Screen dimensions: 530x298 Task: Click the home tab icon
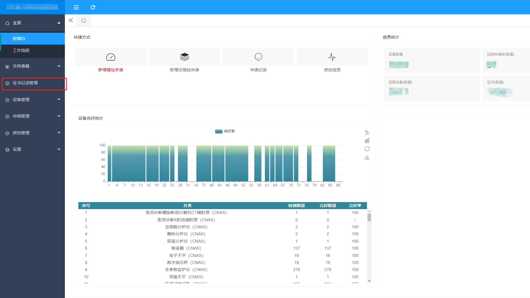pos(84,21)
